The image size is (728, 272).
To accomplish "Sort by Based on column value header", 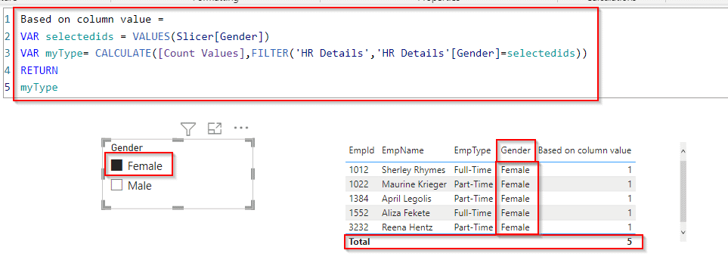I will coord(584,150).
